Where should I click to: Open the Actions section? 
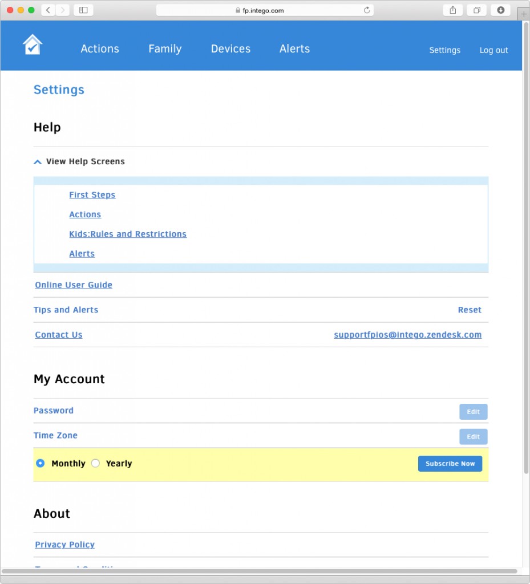100,49
